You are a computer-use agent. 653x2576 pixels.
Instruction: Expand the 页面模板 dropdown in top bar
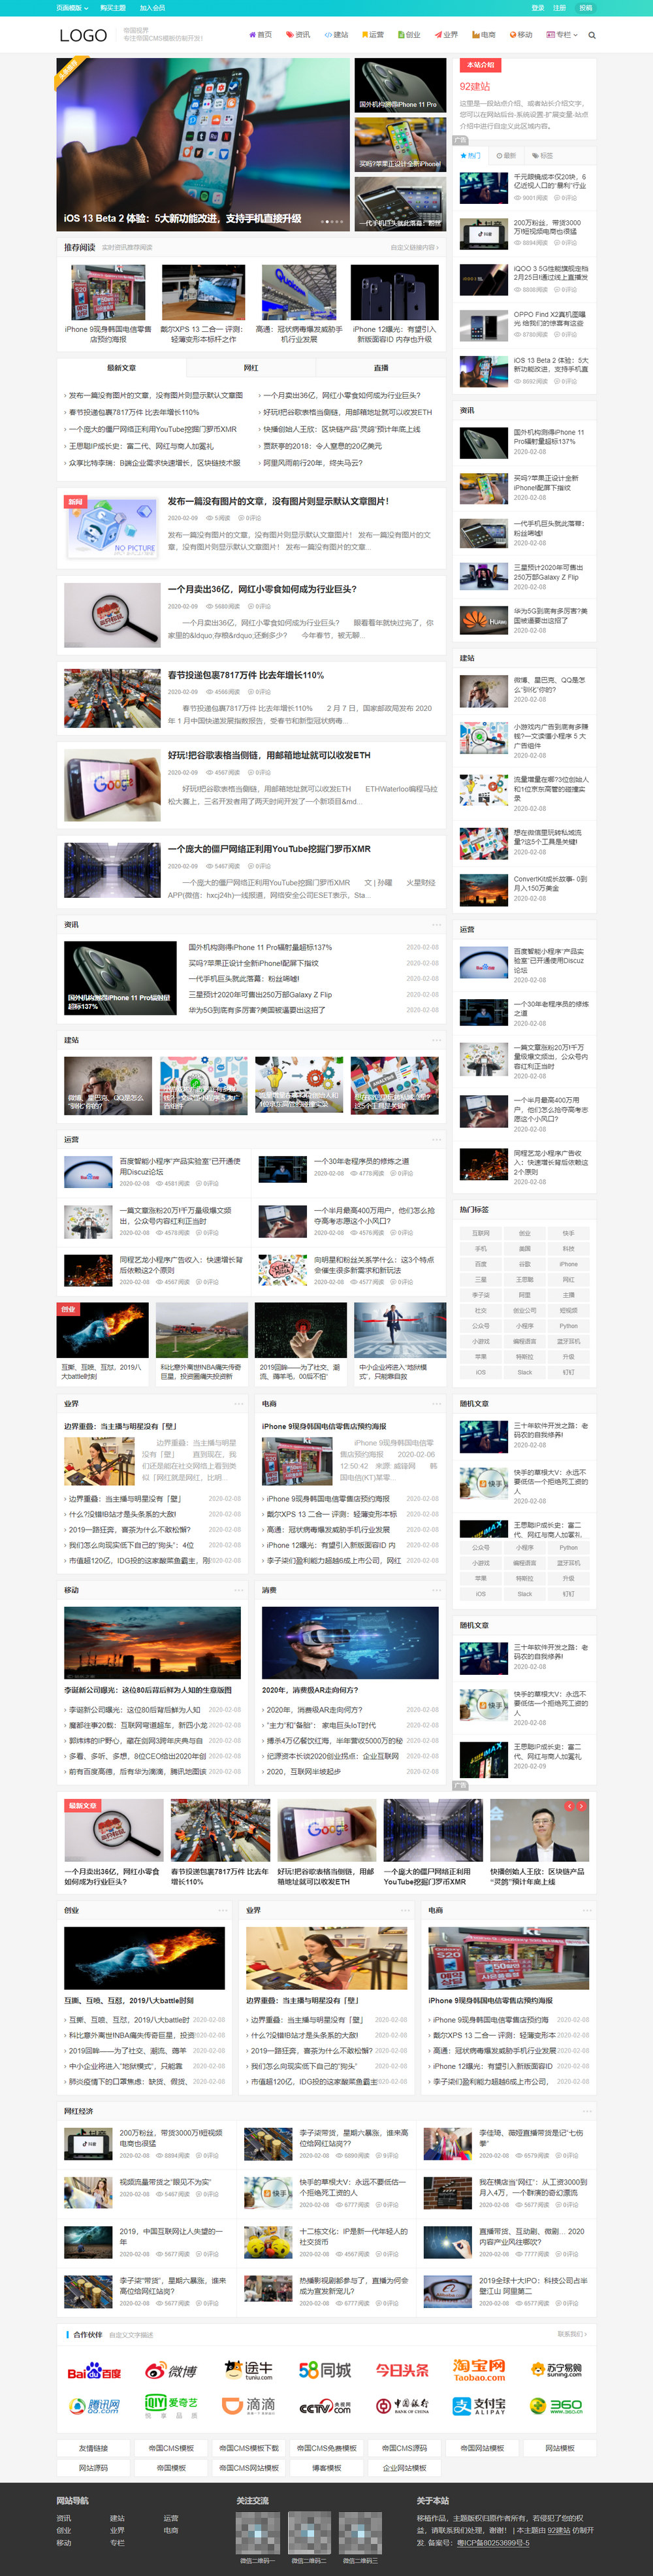72,7
